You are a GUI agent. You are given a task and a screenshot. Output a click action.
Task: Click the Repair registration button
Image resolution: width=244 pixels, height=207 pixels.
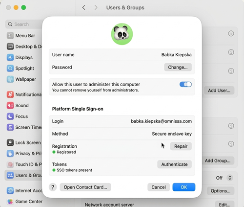tap(181, 146)
